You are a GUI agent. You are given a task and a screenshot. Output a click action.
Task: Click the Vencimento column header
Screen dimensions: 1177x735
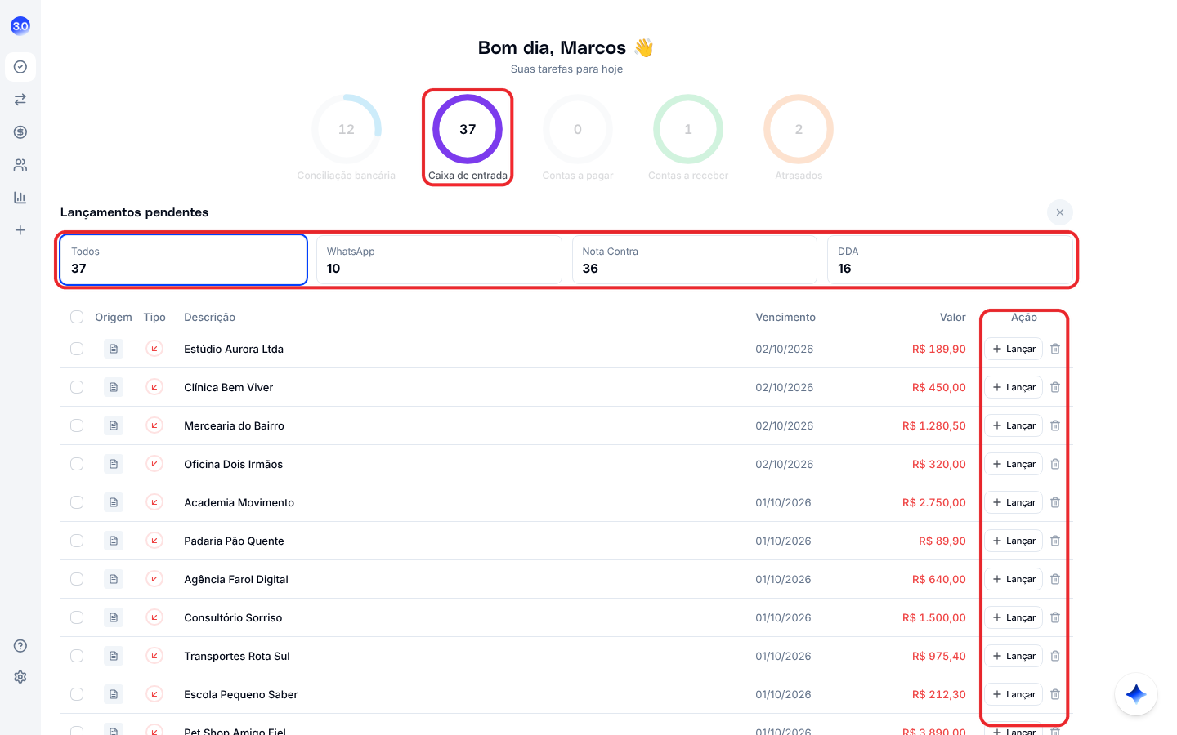(x=785, y=317)
